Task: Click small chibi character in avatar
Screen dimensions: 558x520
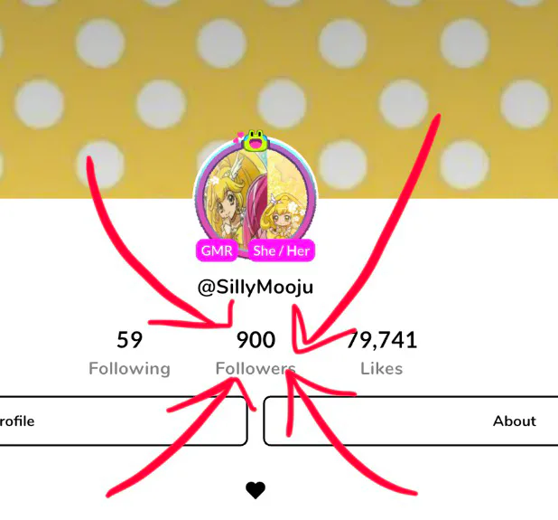Action: click(x=284, y=215)
